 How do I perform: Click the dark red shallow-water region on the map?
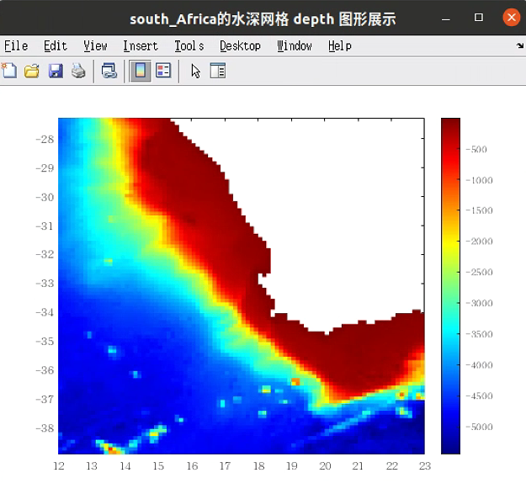[x=201, y=201]
